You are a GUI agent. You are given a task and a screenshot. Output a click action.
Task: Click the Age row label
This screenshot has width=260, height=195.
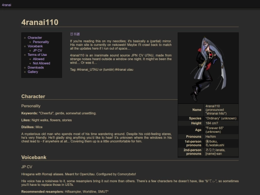(198, 130)
